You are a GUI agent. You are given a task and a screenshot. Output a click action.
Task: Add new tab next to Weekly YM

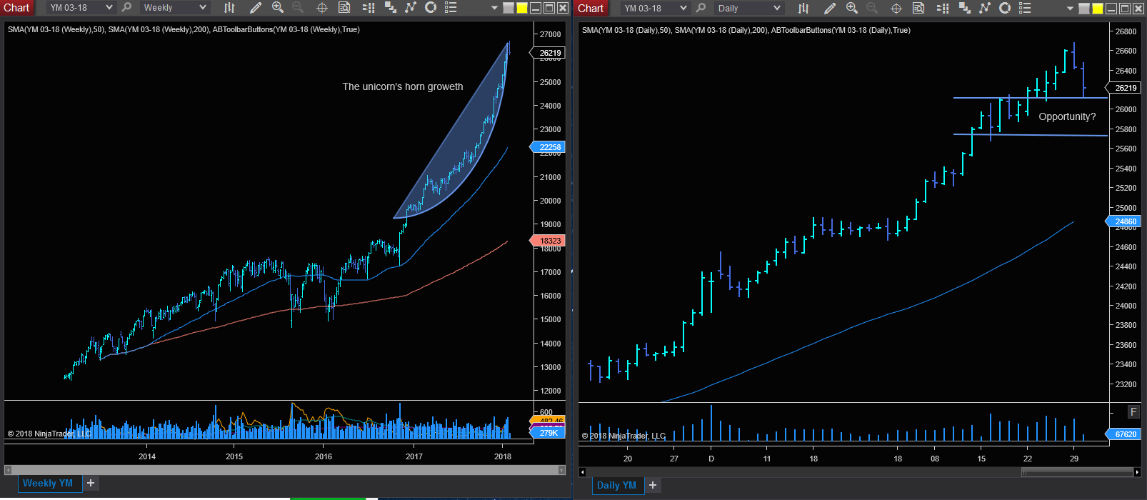[x=91, y=483]
